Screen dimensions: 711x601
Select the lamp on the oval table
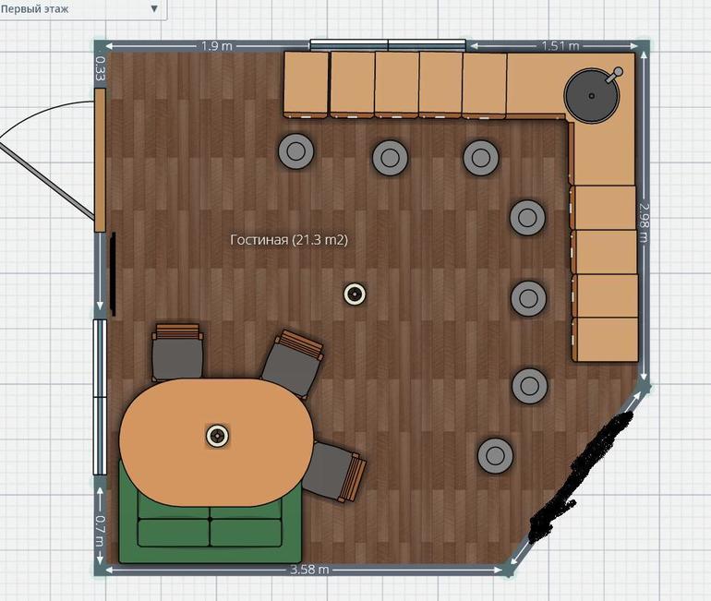tap(218, 436)
